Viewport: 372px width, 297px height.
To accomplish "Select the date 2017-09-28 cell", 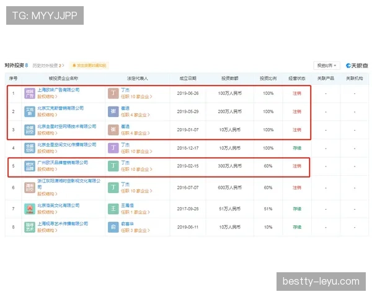I will click(188, 209).
